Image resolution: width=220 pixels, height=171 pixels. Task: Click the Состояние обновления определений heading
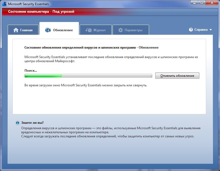coord(91,47)
